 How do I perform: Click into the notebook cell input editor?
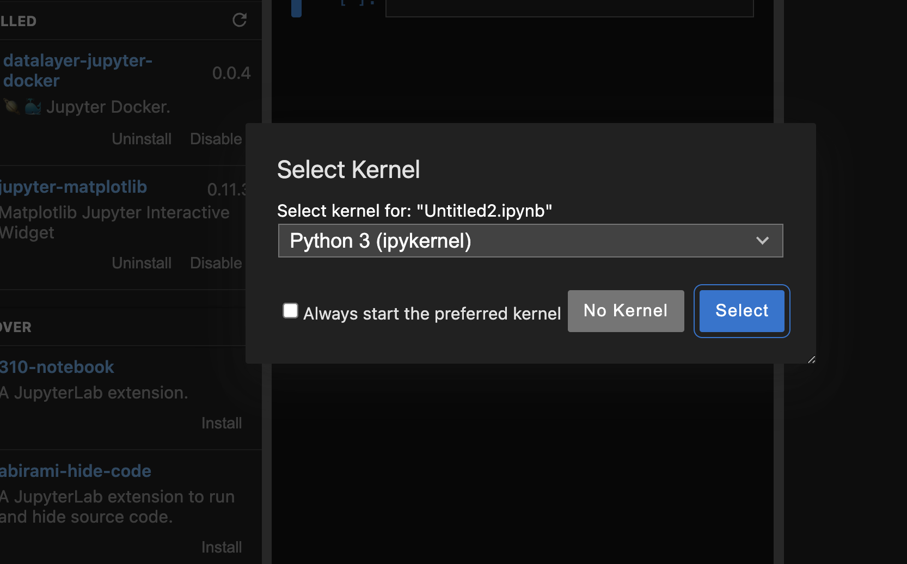tap(569, 8)
